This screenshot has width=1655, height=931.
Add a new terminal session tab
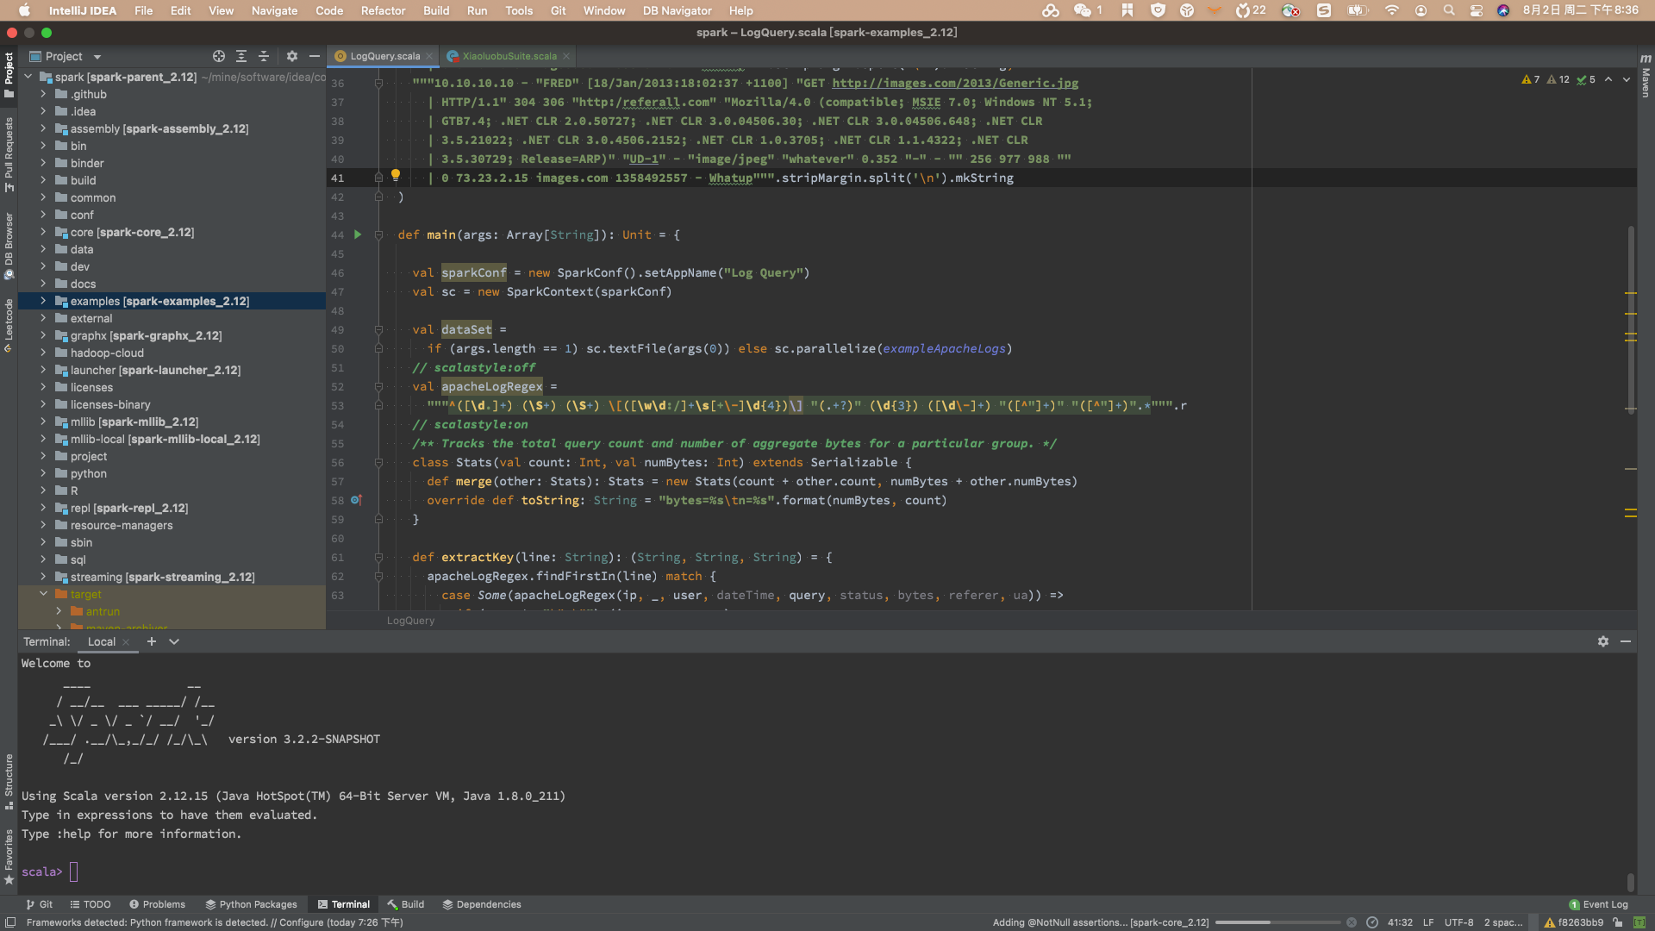pos(152,641)
